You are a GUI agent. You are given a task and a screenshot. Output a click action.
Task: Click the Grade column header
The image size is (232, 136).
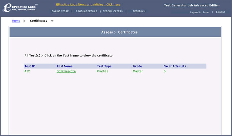[137, 66]
